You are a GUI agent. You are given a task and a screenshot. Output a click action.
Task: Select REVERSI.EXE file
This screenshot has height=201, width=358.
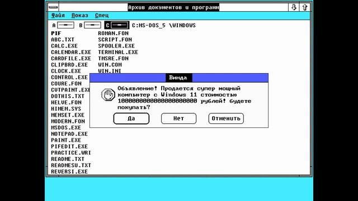(x=69, y=171)
